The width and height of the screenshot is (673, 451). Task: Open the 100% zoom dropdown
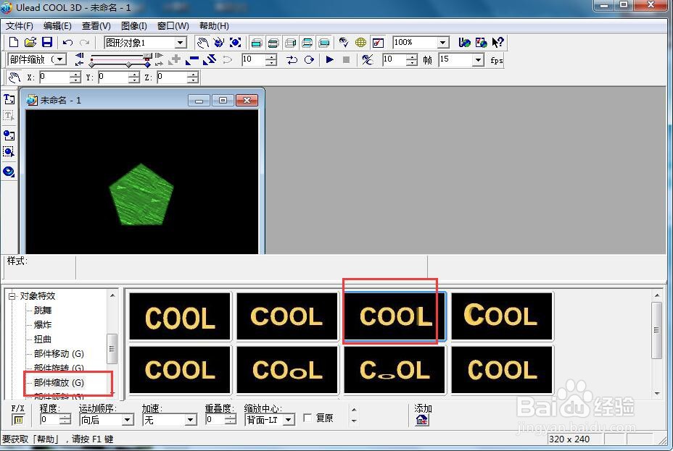[442, 43]
